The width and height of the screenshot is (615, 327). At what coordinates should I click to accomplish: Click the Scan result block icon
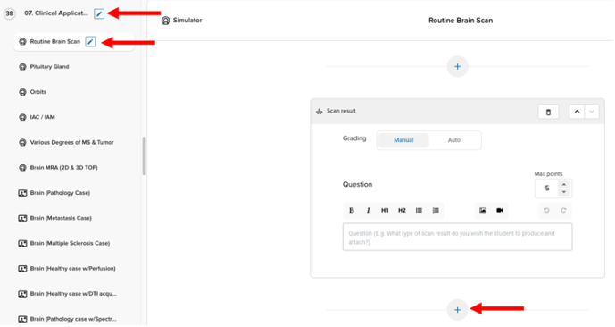(x=319, y=112)
